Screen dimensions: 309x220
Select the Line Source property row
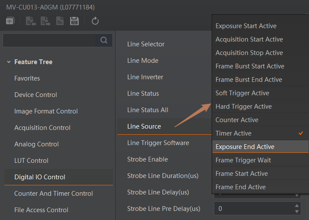(144, 126)
